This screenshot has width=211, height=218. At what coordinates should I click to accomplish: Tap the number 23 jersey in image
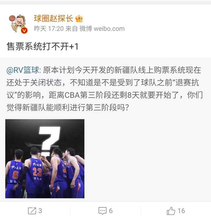(37, 172)
